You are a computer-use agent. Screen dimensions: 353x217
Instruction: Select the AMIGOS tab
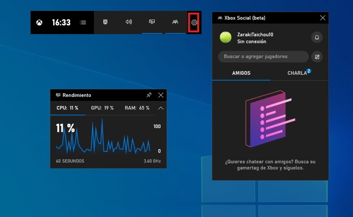pos(241,73)
